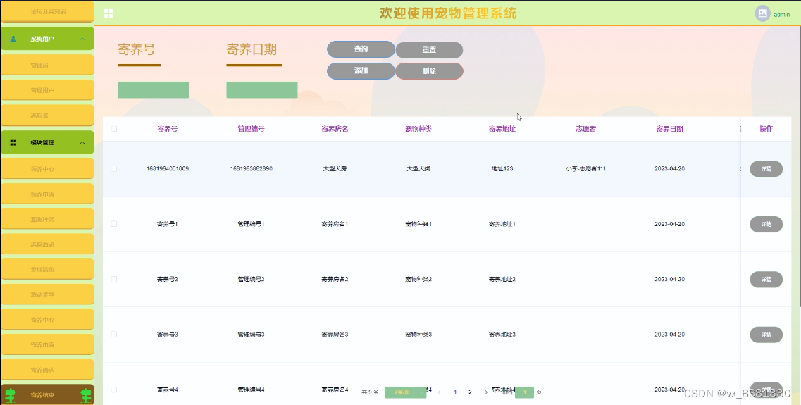Open 志愿者 in the sidebar
The image size is (801, 405).
[48, 115]
